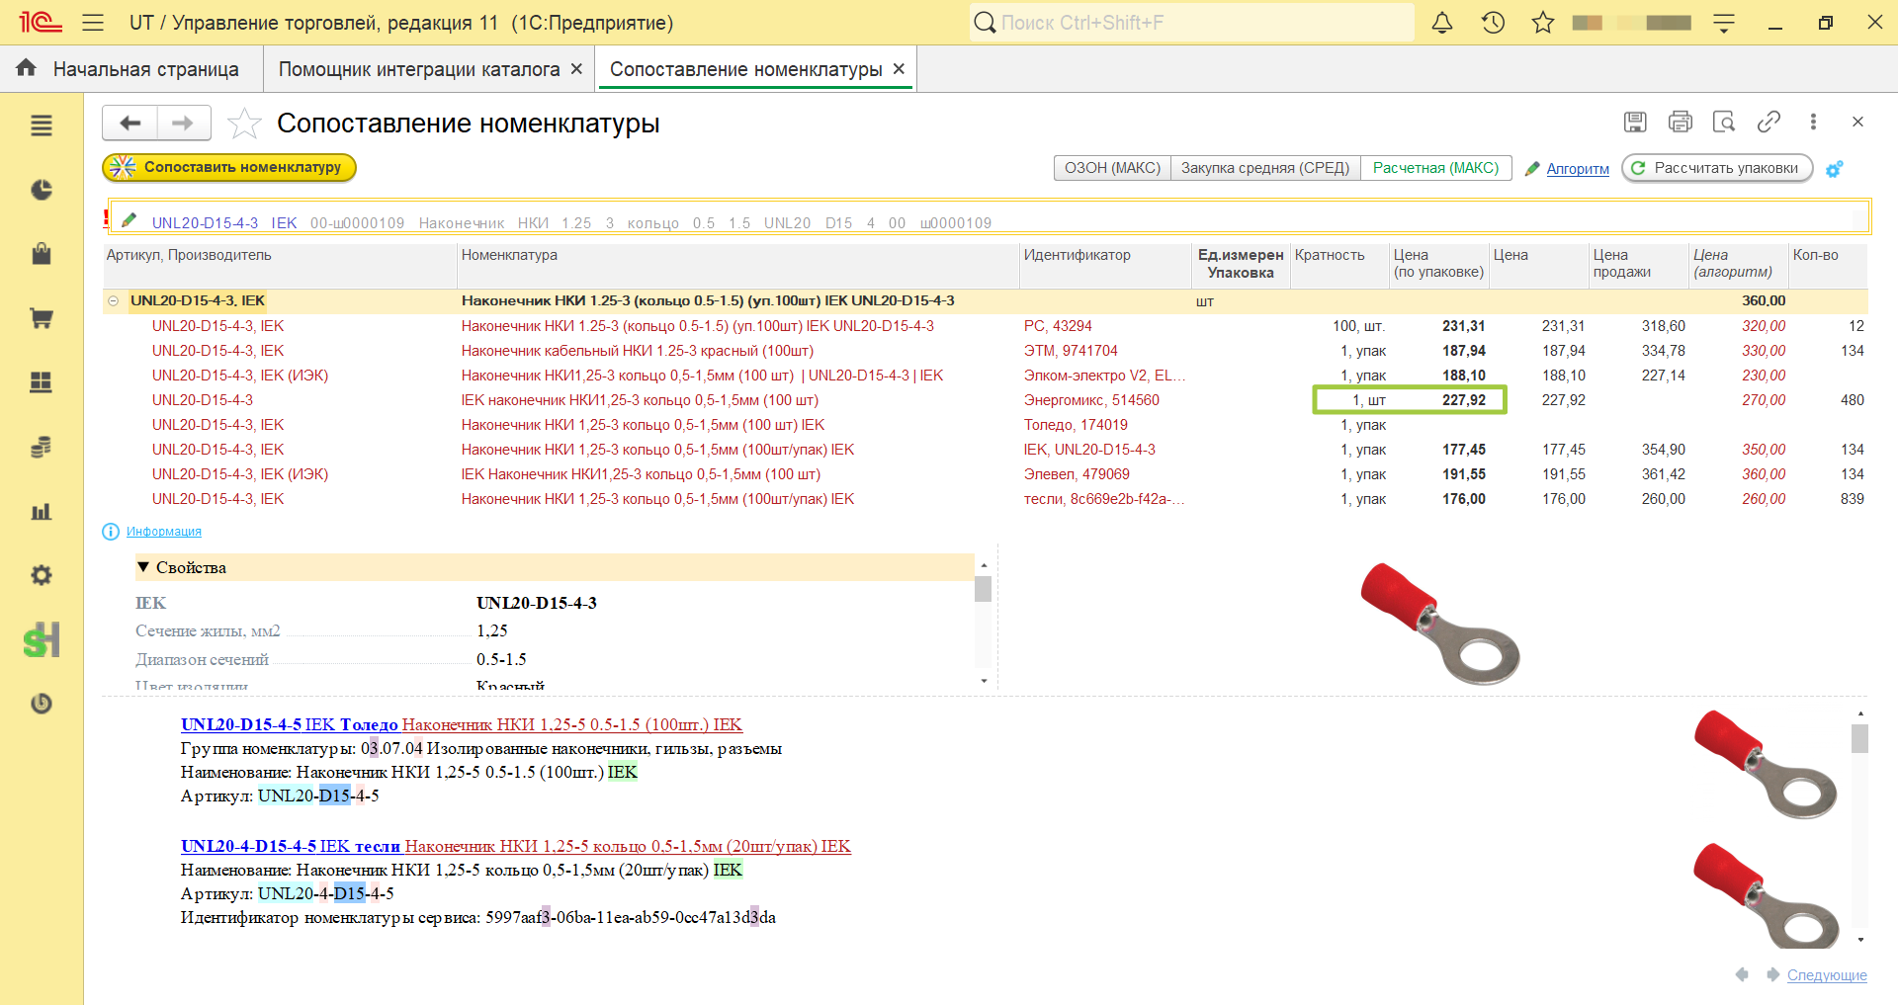The height and width of the screenshot is (1005, 1898).
Task: Open the gear settings icon beside Рассчитать упаковки
Action: (x=1835, y=169)
